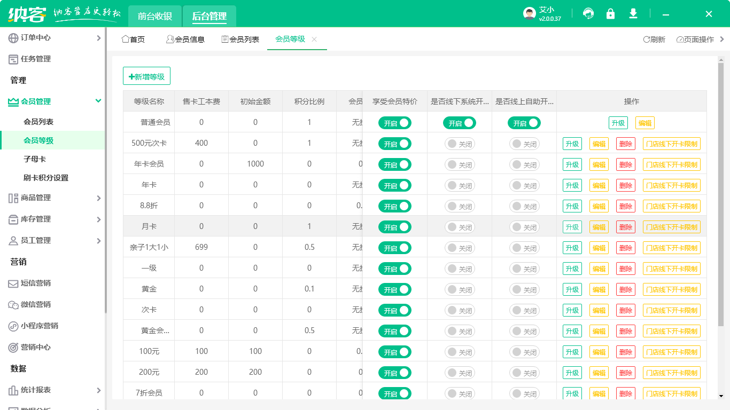Click the vertical scrollbar down arrow
The image size is (730, 410).
coord(720,396)
